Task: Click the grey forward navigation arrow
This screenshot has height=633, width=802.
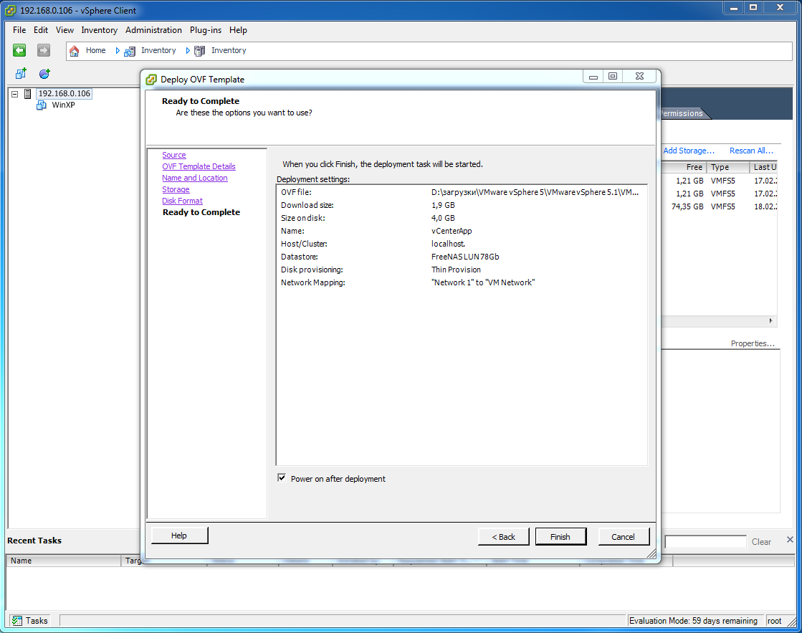Action: point(44,50)
